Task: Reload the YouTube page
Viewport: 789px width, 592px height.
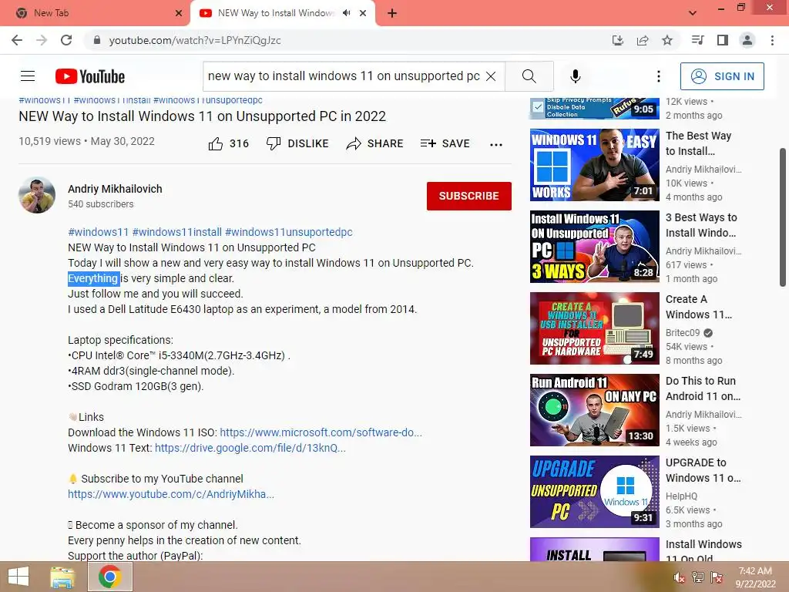Action: [x=66, y=40]
